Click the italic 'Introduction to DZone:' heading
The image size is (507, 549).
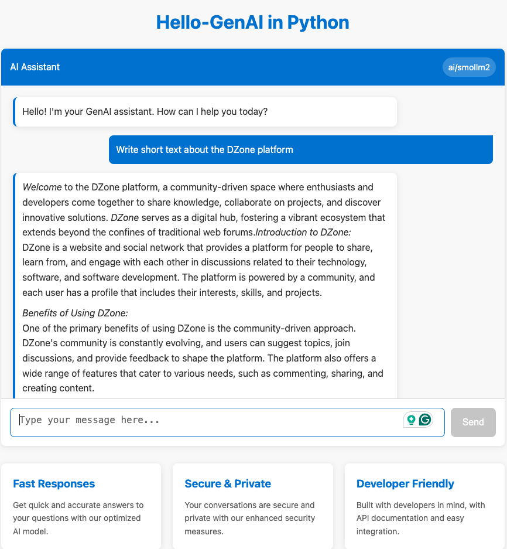tap(303, 233)
